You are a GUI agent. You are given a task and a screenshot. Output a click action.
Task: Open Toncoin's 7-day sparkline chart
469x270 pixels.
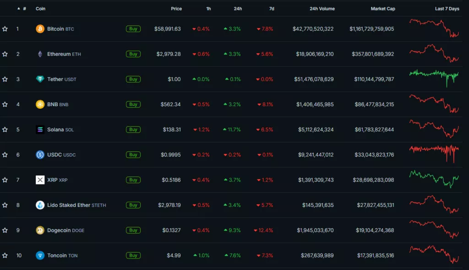[434, 254]
